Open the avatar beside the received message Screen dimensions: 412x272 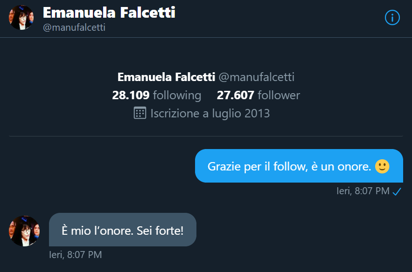pyautogui.click(x=24, y=231)
